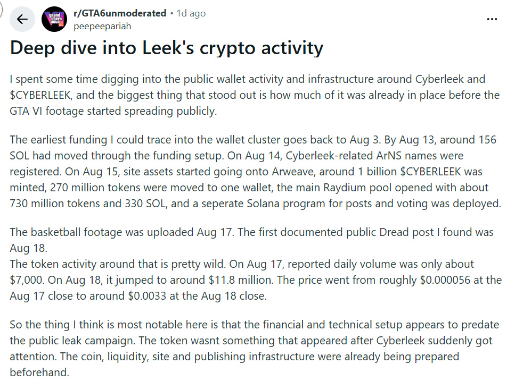Image resolution: width=515 pixels, height=381 pixels.
Task: Open the GTA VI subreddit avatar
Action: point(54,19)
